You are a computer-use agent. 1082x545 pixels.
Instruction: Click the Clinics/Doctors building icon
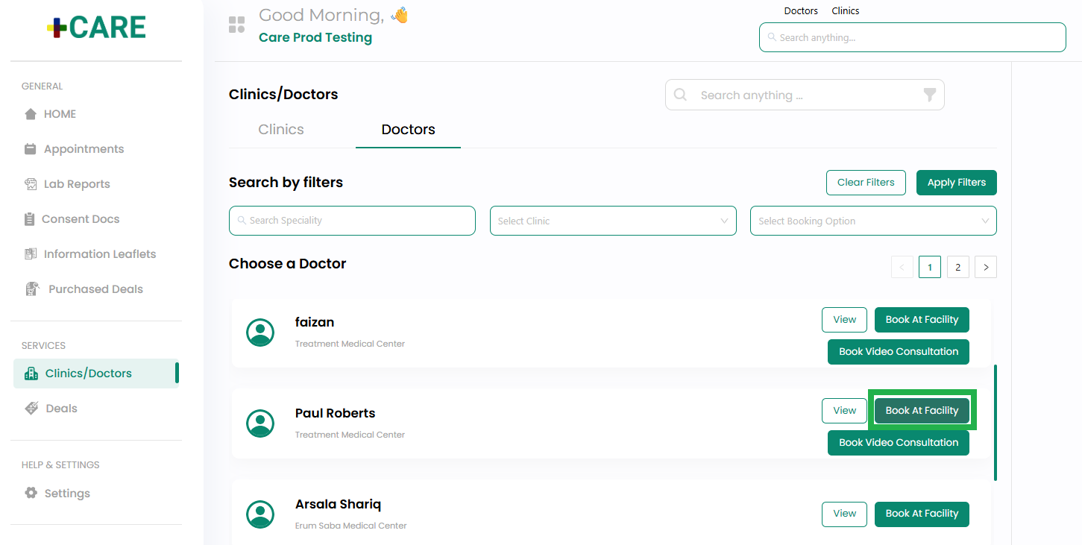tap(31, 374)
